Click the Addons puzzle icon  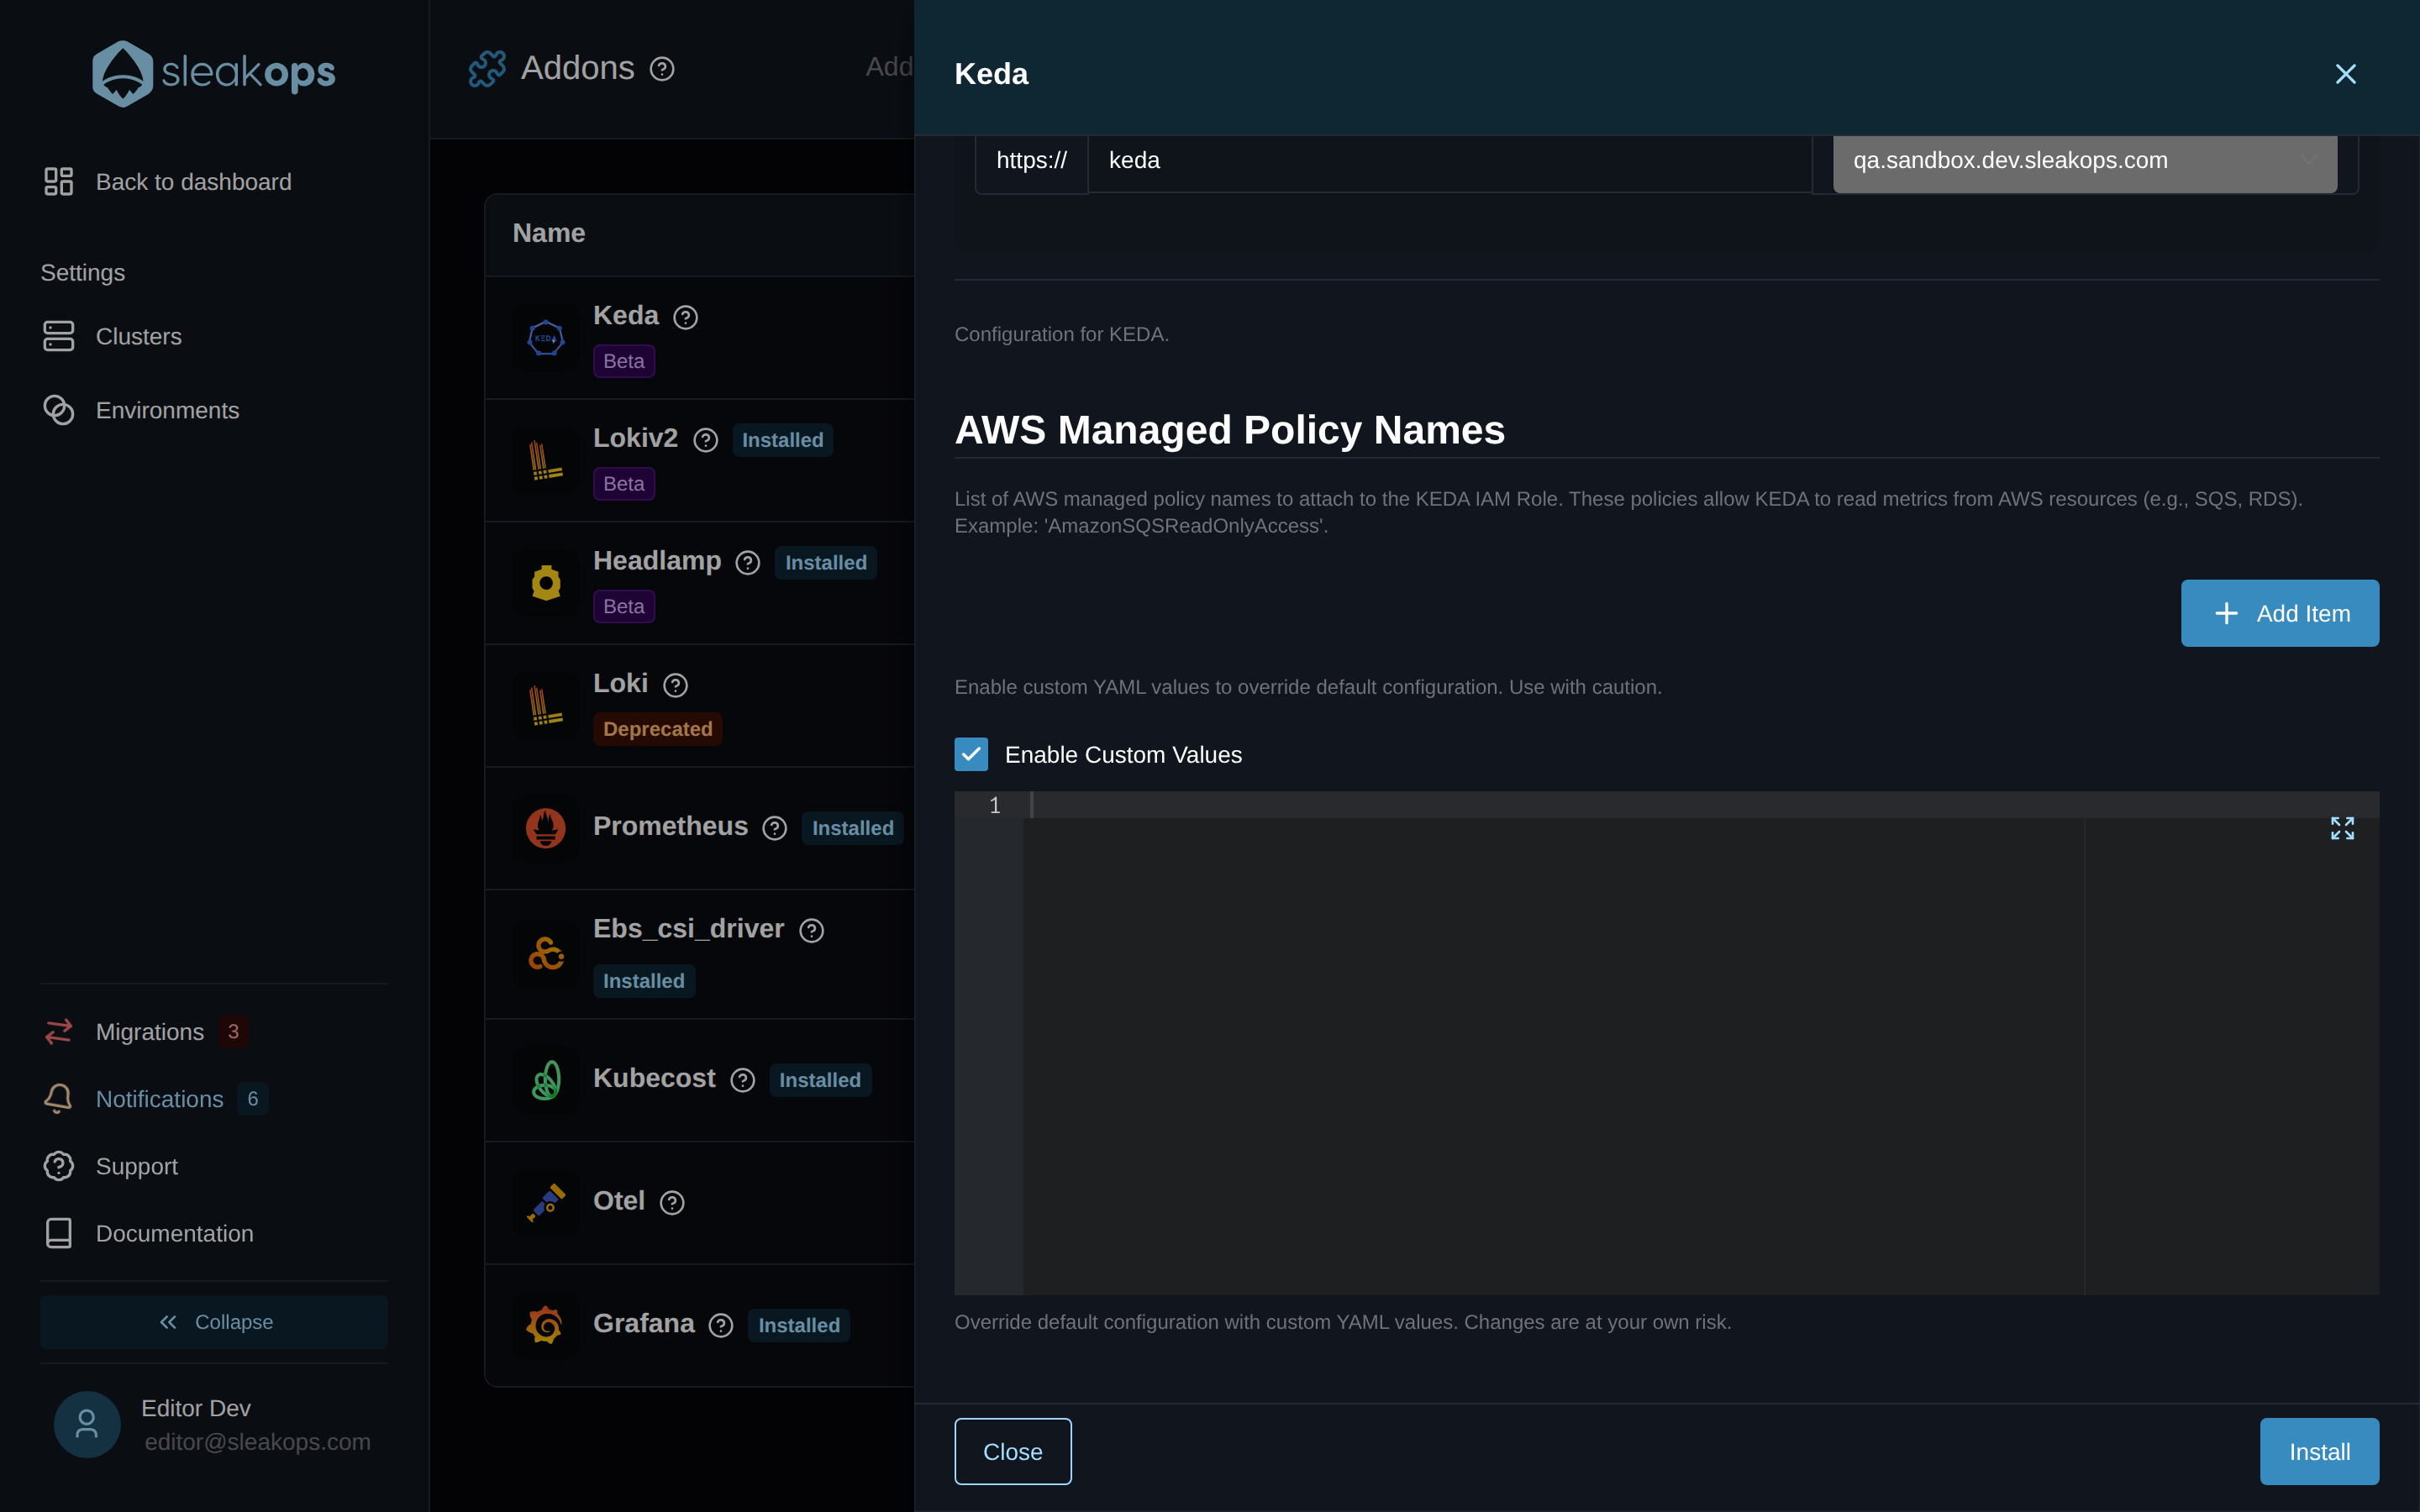coord(487,69)
